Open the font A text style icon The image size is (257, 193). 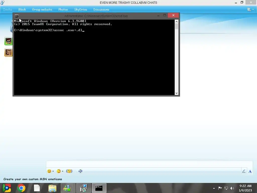[x=250, y=171]
